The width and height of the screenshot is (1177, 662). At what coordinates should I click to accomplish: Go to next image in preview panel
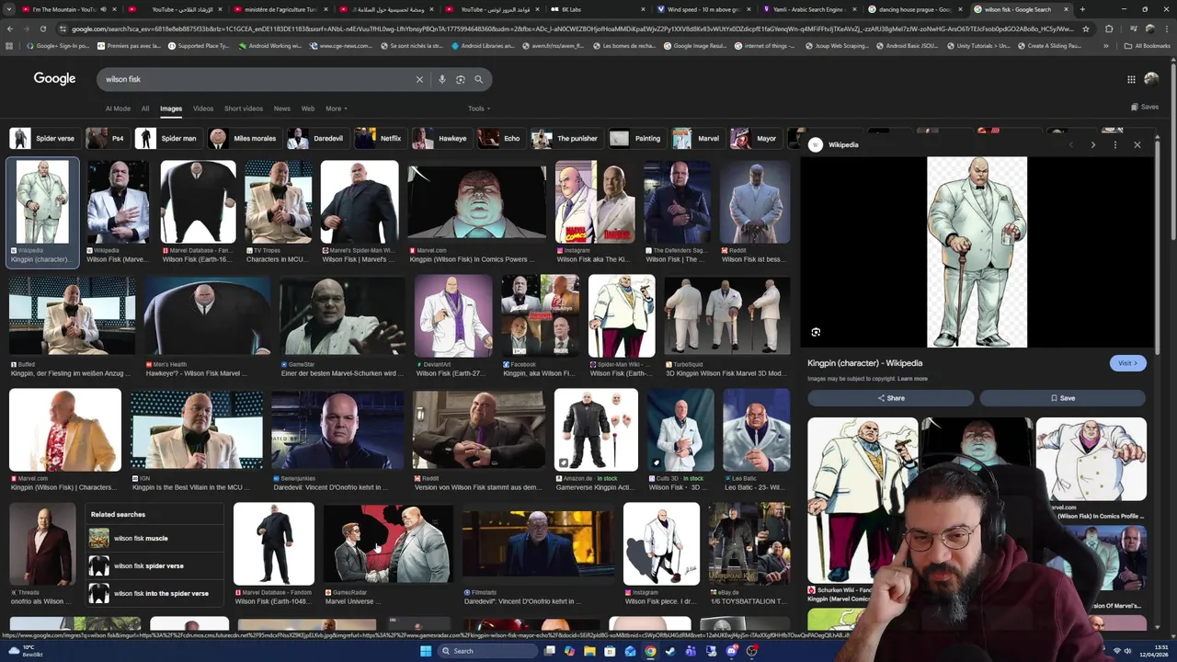tap(1092, 144)
